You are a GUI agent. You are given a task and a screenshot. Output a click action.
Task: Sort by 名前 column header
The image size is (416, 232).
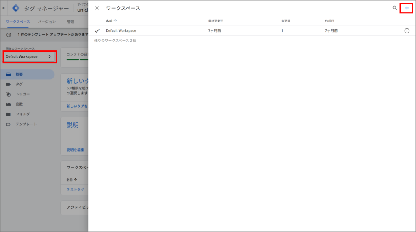111,21
